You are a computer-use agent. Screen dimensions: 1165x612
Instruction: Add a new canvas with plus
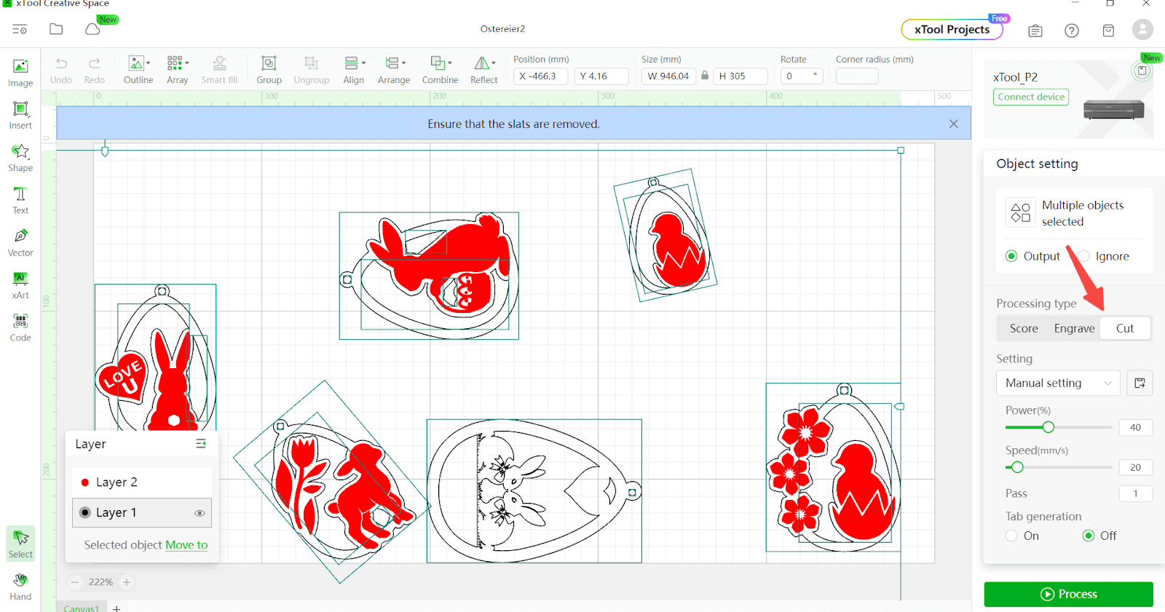pos(116,608)
